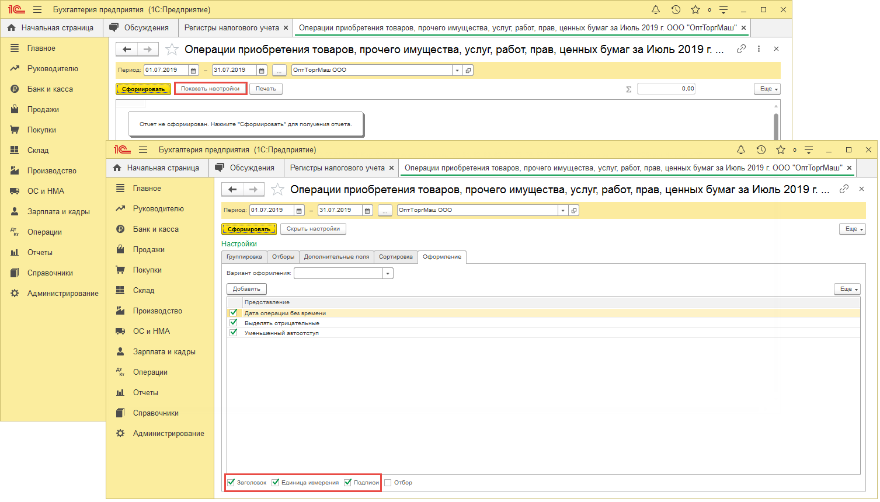Click notifications bell in back window
Image resolution: width=880 pixels, height=502 pixels.
656,10
